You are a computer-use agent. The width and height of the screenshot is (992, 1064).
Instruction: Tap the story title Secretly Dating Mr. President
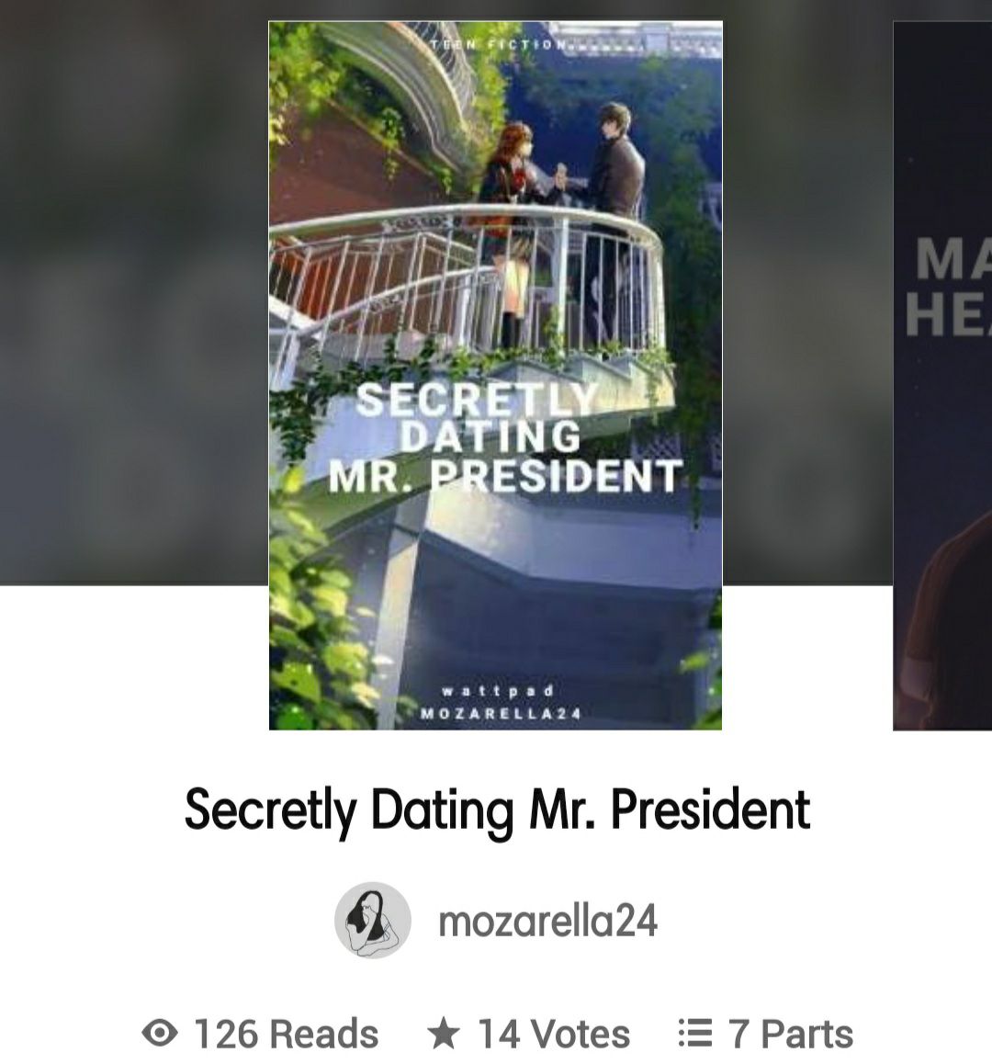[x=497, y=809]
